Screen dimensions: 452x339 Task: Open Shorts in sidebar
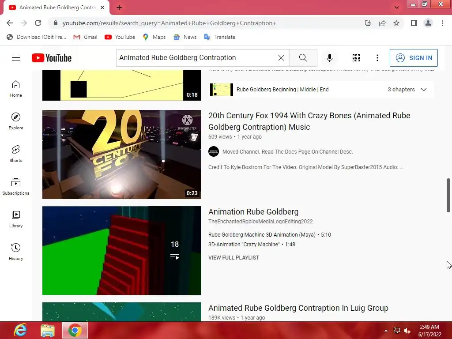click(16, 154)
